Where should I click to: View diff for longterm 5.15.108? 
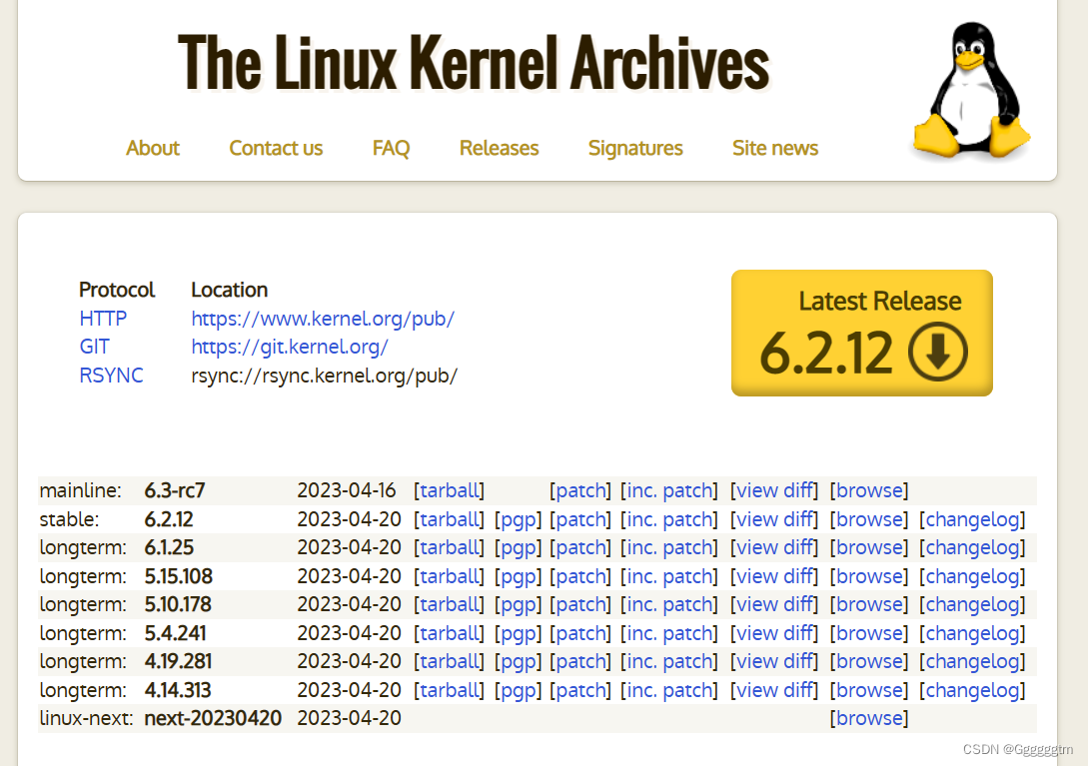point(774,575)
